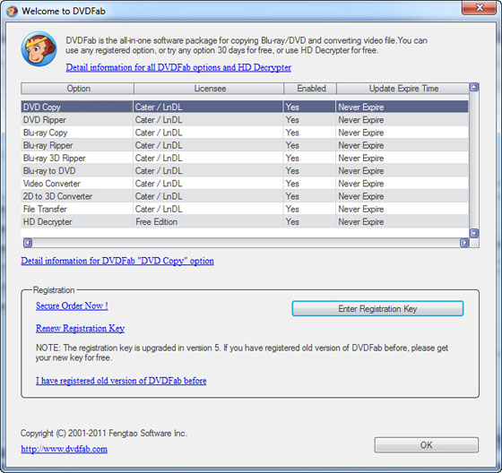Select the Blu-ray 3D Ripper option
502x473 pixels.
(x=245, y=158)
